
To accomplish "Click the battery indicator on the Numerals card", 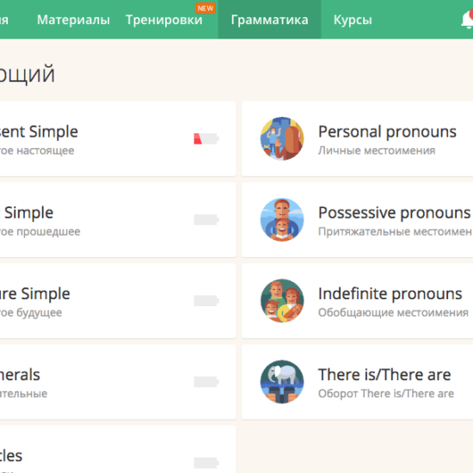I will point(206,382).
